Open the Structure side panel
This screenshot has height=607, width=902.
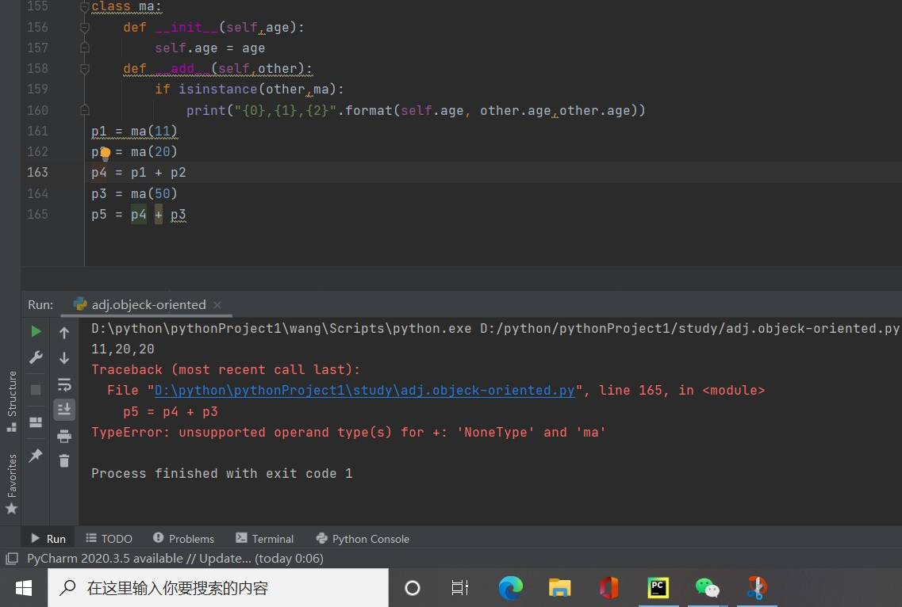tap(11, 401)
